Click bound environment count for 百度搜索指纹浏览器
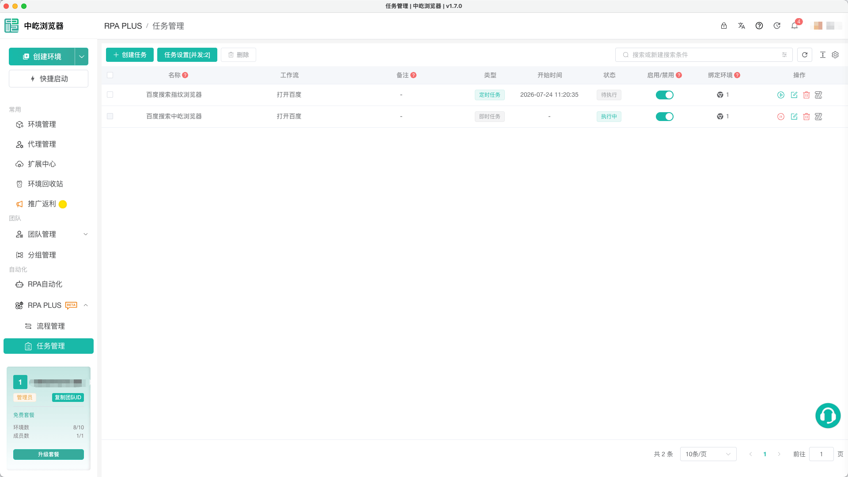 pos(723,95)
